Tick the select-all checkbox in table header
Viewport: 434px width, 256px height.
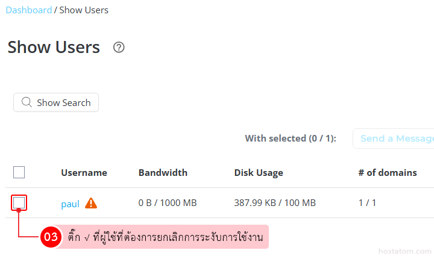coord(19,173)
